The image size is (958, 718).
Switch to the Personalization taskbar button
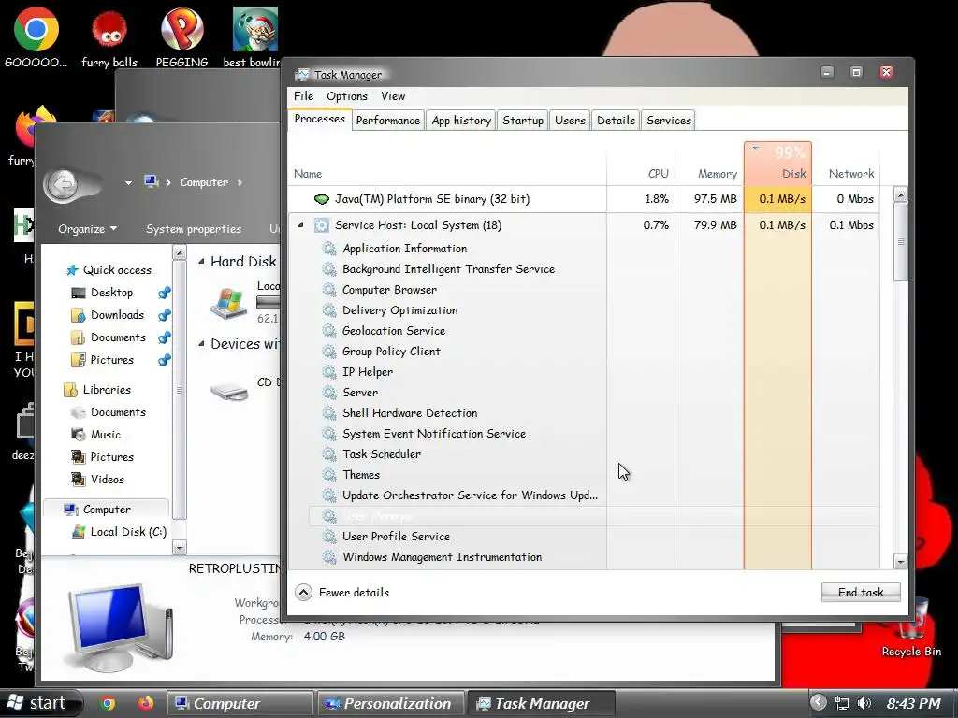(x=390, y=703)
